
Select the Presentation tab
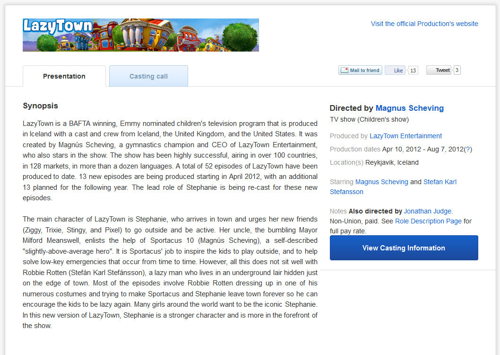[x=64, y=76]
